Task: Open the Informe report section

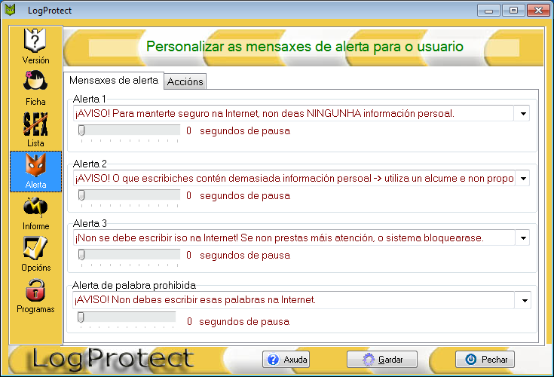Action: [x=35, y=213]
